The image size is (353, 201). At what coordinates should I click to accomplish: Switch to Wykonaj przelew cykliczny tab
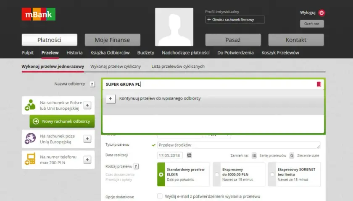coord(116,67)
